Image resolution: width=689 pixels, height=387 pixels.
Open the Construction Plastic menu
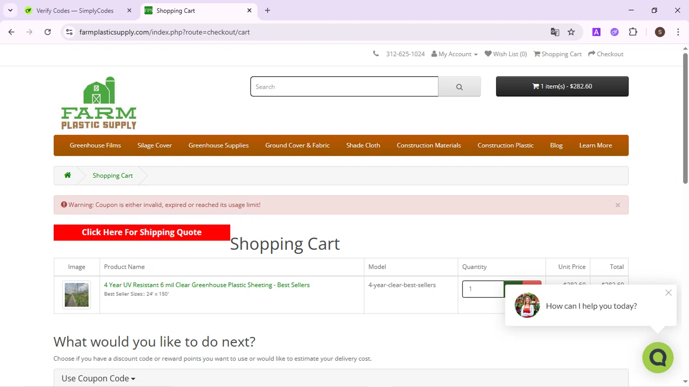coord(506,146)
